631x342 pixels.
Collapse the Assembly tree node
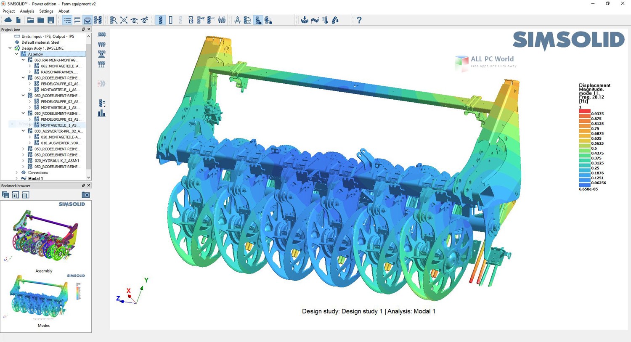point(16,54)
